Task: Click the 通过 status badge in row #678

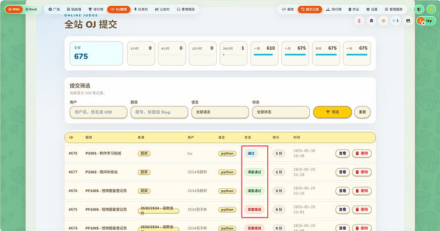Action: click(251, 154)
